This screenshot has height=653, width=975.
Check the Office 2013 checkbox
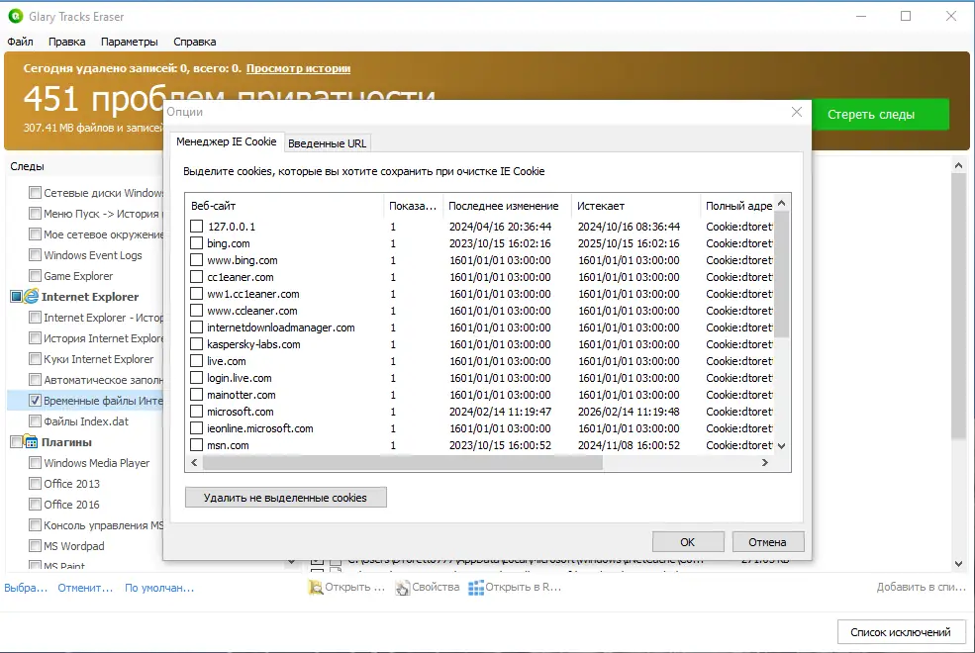point(36,484)
